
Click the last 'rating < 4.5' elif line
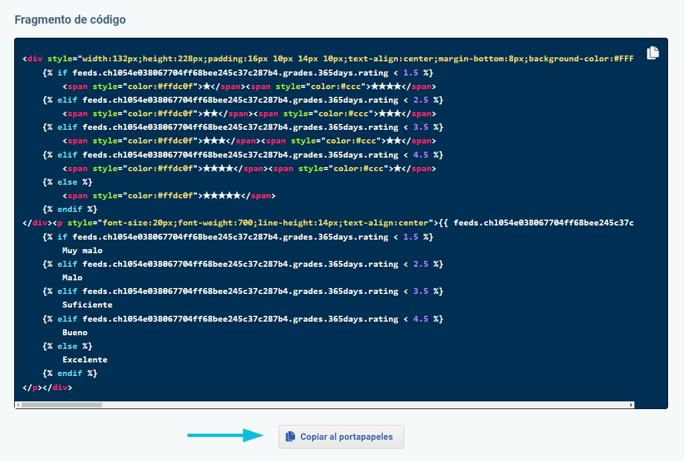click(x=243, y=319)
